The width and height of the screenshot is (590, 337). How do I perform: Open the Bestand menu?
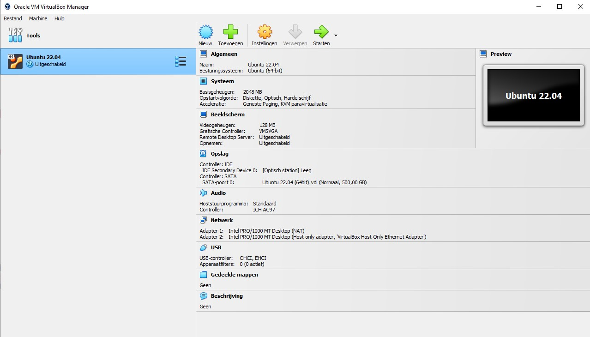pyautogui.click(x=13, y=18)
